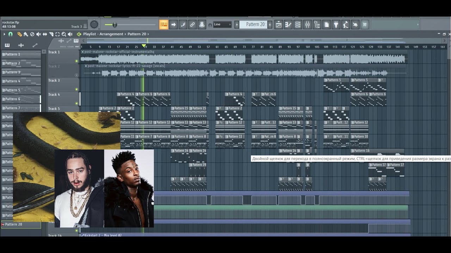Open the Pattern 16 clip menu
The image size is (451, 253).
353,151
